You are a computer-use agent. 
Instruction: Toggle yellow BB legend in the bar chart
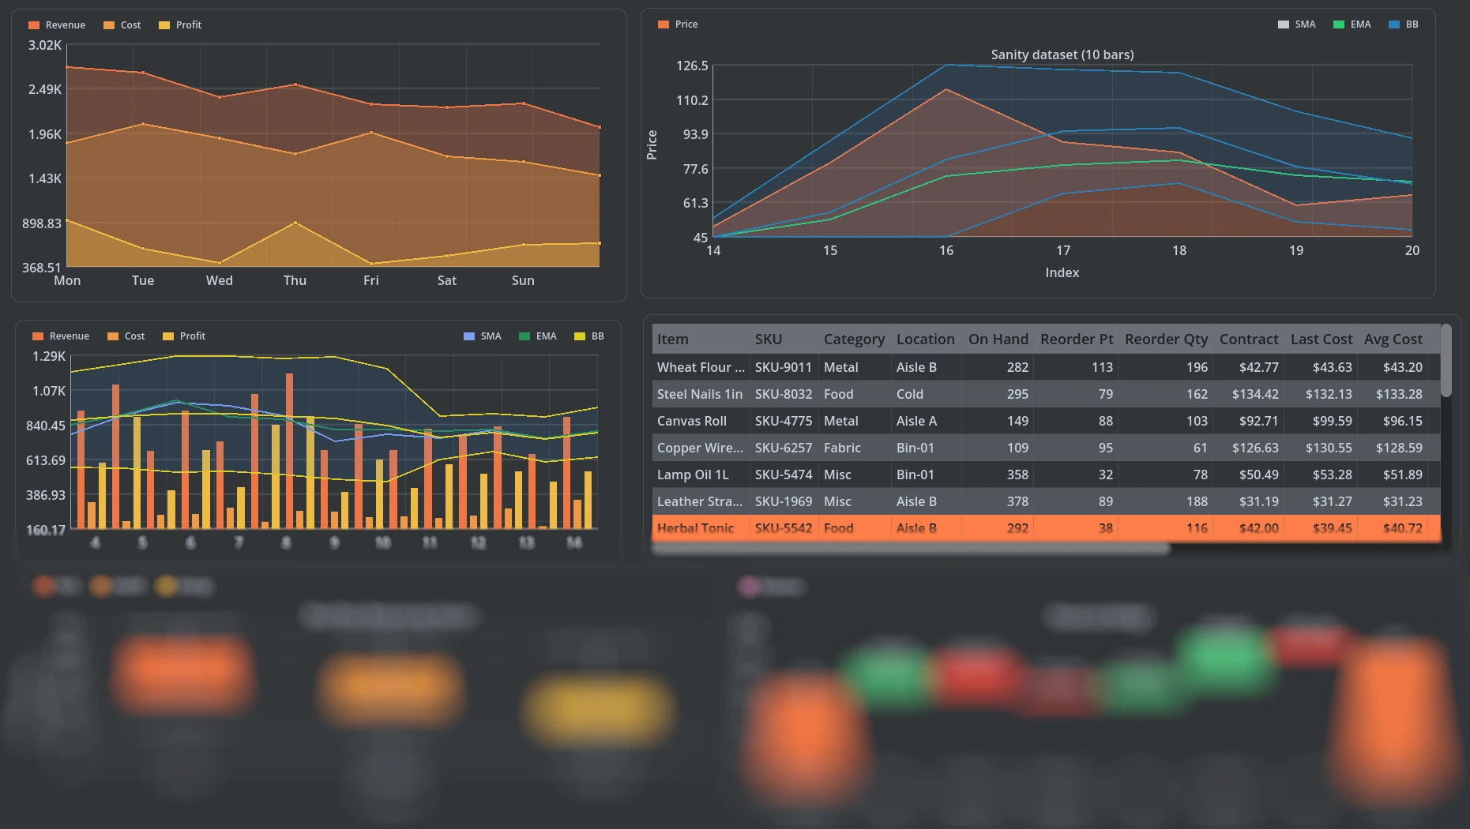click(588, 336)
